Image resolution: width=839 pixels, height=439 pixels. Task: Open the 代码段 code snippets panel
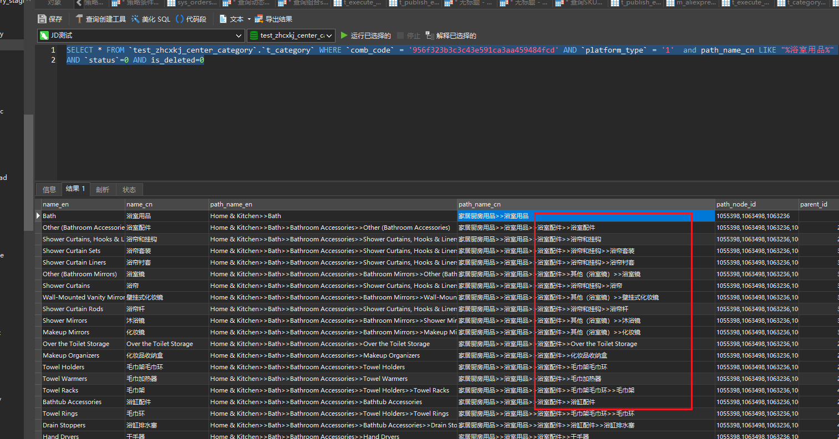pyautogui.click(x=191, y=19)
